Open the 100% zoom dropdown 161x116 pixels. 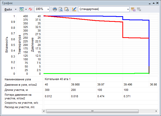pyautogui.click(x=48, y=9)
